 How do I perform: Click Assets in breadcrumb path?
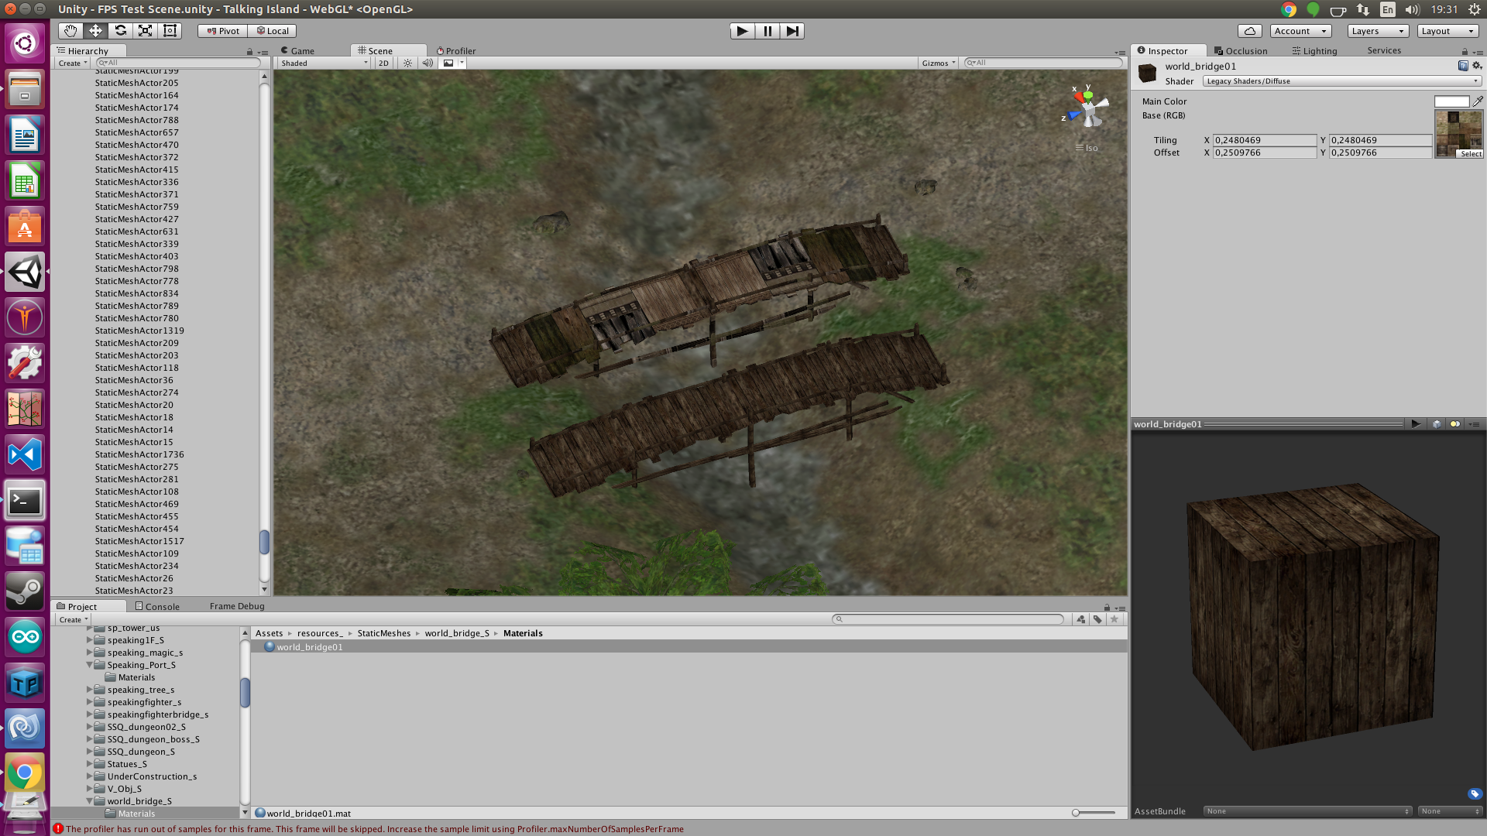(270, 633)
